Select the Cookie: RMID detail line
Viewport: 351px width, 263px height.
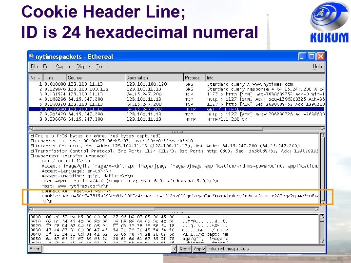pos(180,196)
